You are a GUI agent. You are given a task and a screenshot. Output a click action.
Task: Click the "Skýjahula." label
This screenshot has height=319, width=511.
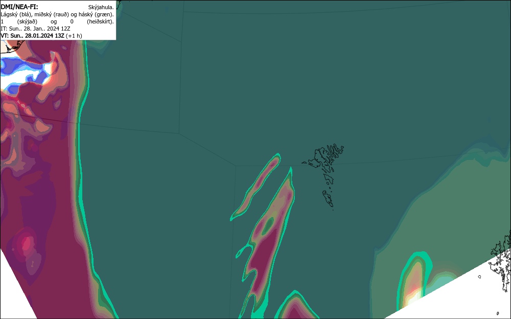[x=101, y=7]
